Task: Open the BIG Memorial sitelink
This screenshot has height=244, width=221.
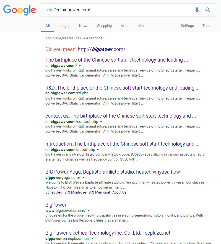Action: click(x=99, y=192)
